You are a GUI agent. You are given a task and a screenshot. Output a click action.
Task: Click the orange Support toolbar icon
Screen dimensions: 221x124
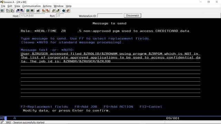click(68, 11)
